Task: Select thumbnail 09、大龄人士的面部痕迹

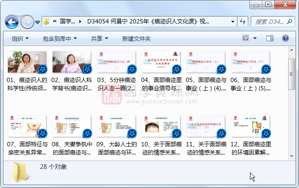Action: 116,126
